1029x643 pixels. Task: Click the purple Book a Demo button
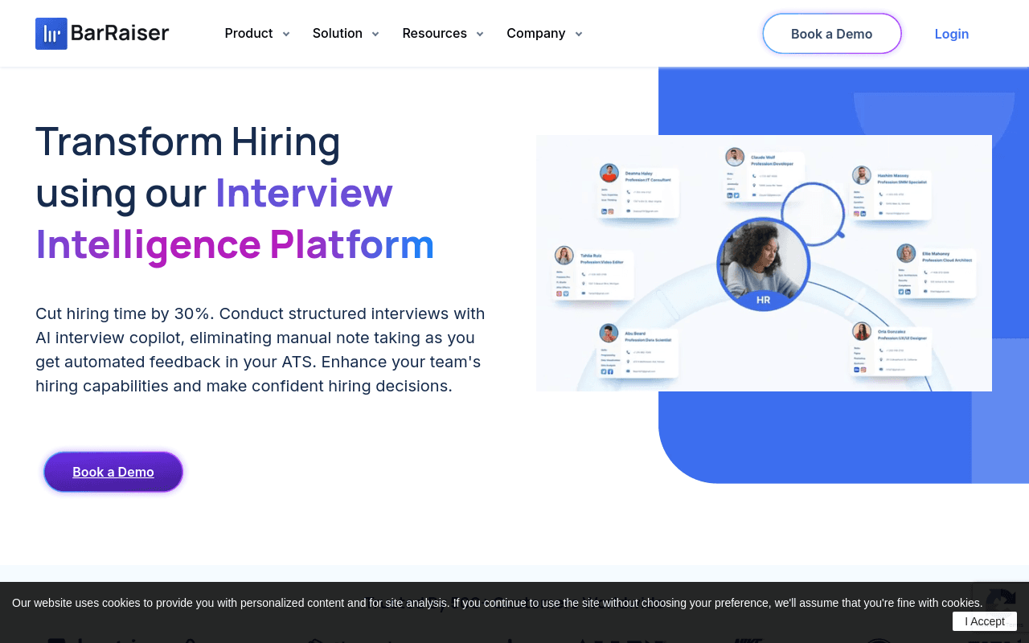[113, 472]
